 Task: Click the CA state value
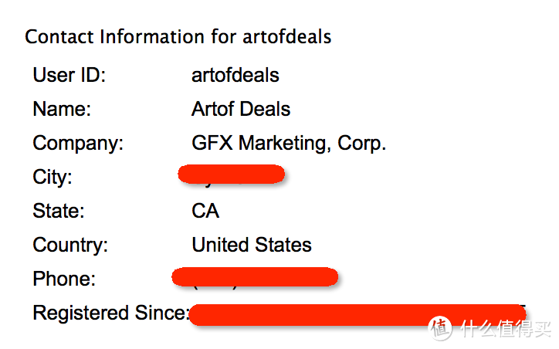point(205,211)
